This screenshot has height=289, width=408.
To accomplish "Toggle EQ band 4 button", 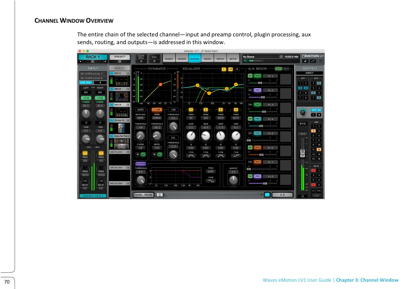I will point(236,110).
